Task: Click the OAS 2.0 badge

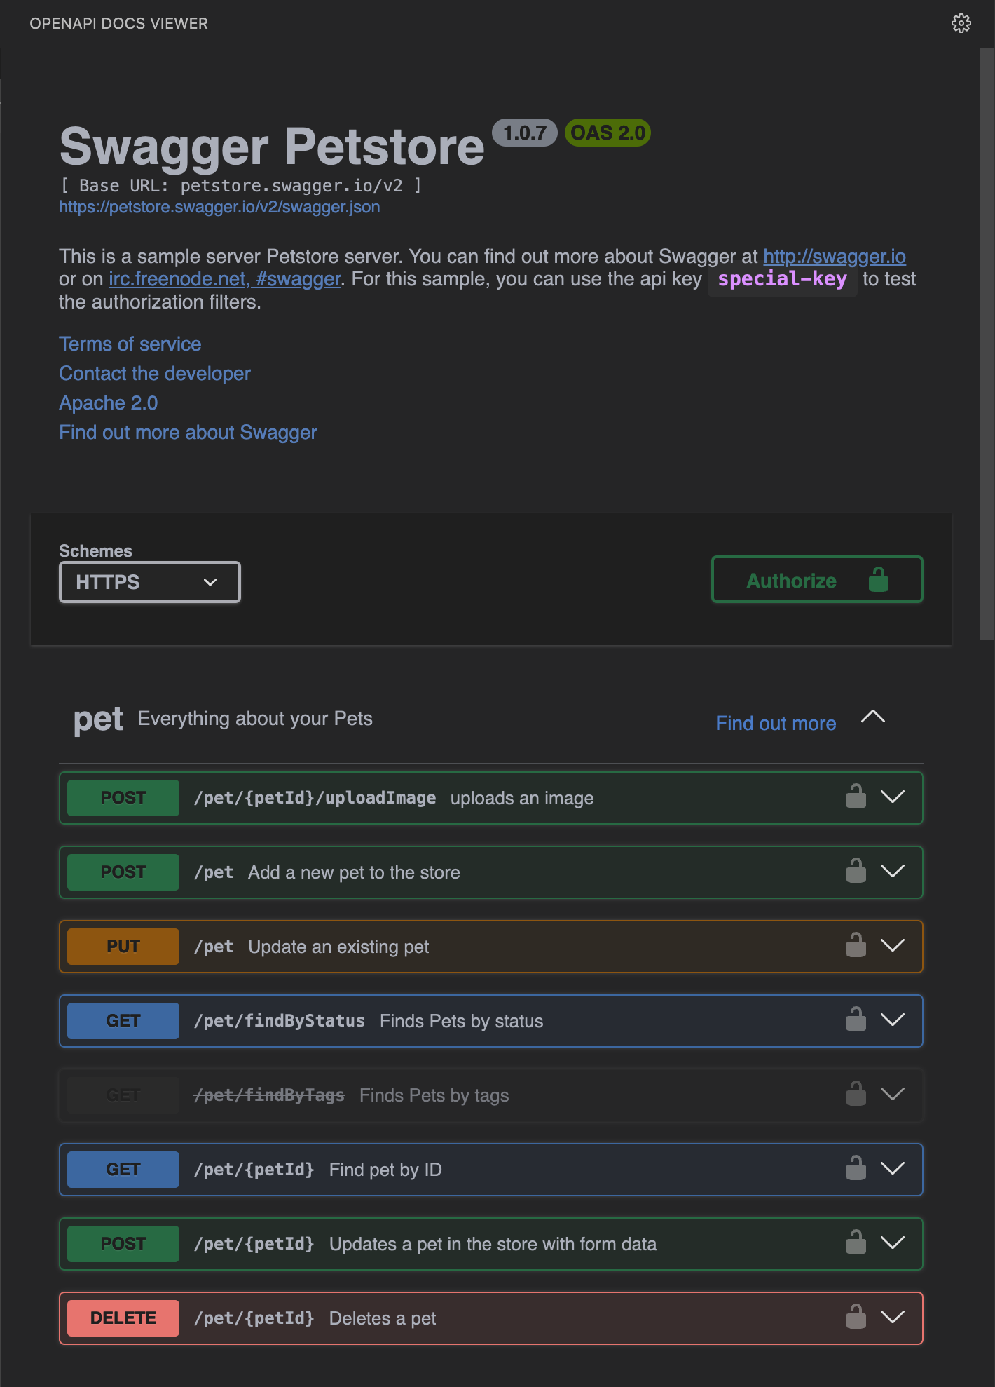Action: pyautogui.click(x=608, y=133)
